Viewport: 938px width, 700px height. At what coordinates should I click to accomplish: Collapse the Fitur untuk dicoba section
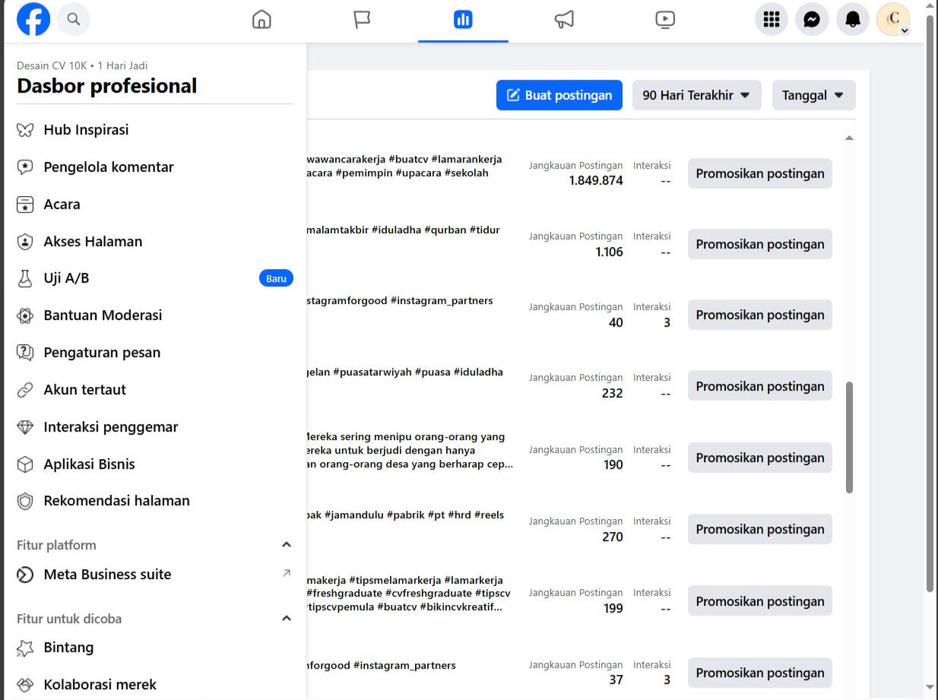click(287, 619)
